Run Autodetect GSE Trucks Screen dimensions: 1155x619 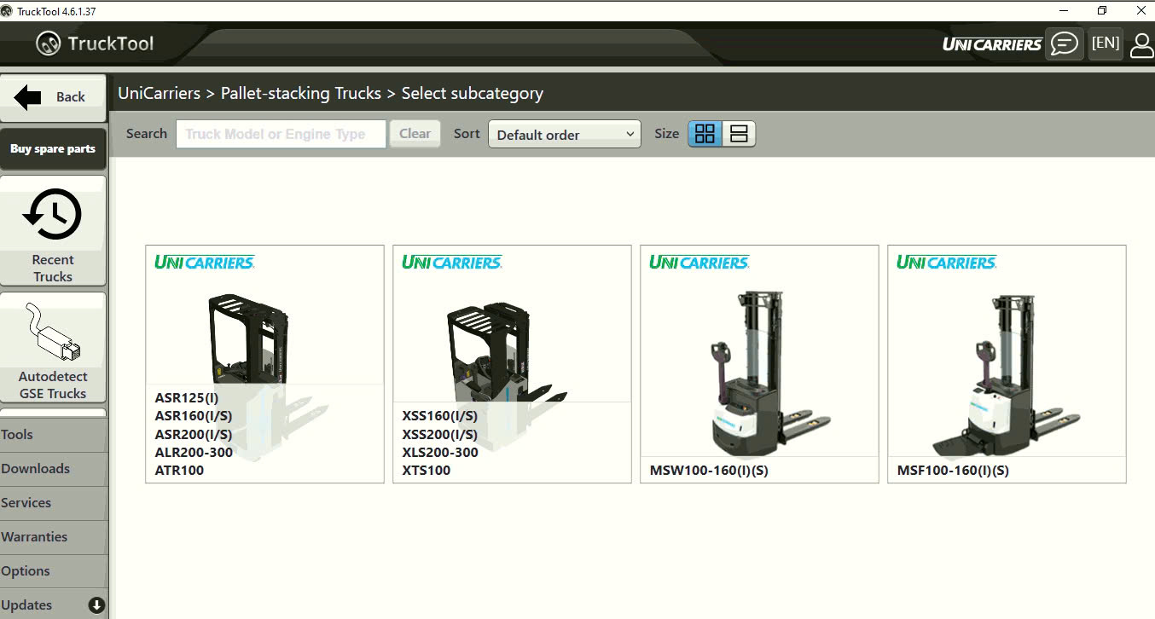coord(53,348)
